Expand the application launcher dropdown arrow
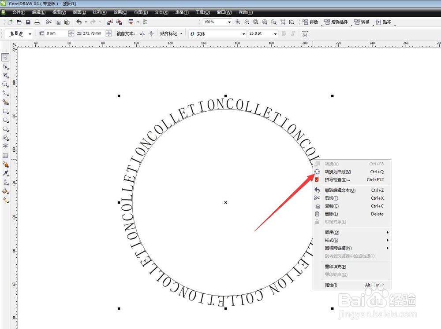 [138, 22]
